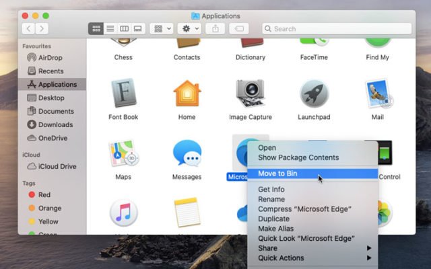Select the Home app icon
Image resolution: width=431 pixels, height=269 pixels.
point(187,93)
